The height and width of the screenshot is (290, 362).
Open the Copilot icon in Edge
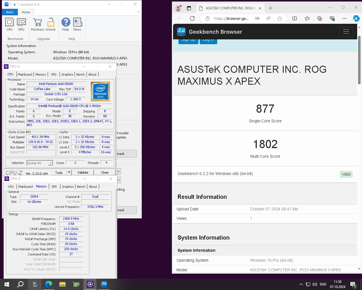click(356, 18)
